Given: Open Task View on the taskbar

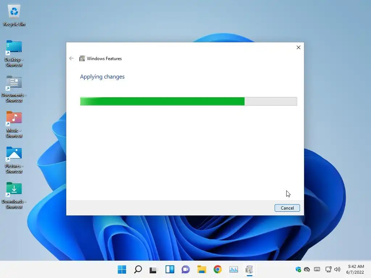Looking at the screenshot, I should coord(153,269).
